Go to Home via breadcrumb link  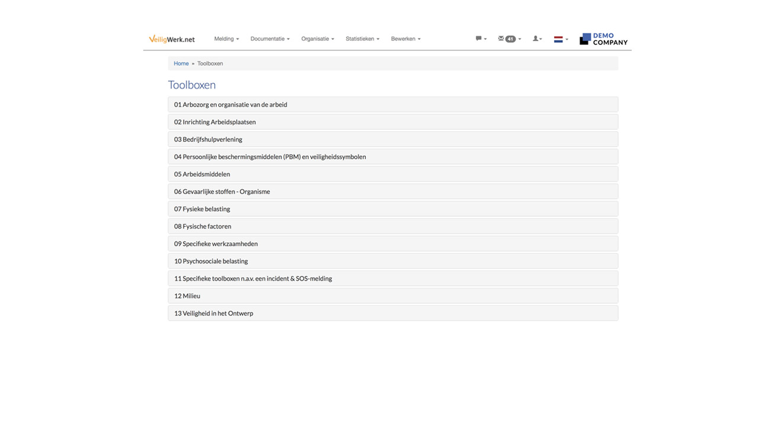point(181,63)
